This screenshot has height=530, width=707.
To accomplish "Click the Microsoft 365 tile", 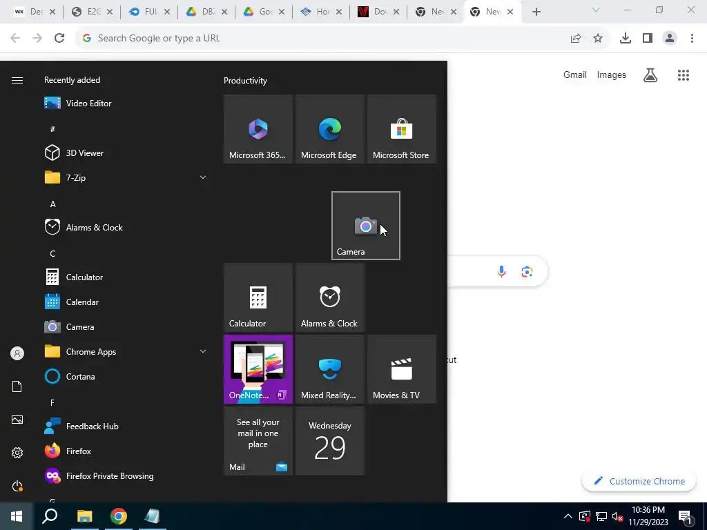I will point(258,129).
